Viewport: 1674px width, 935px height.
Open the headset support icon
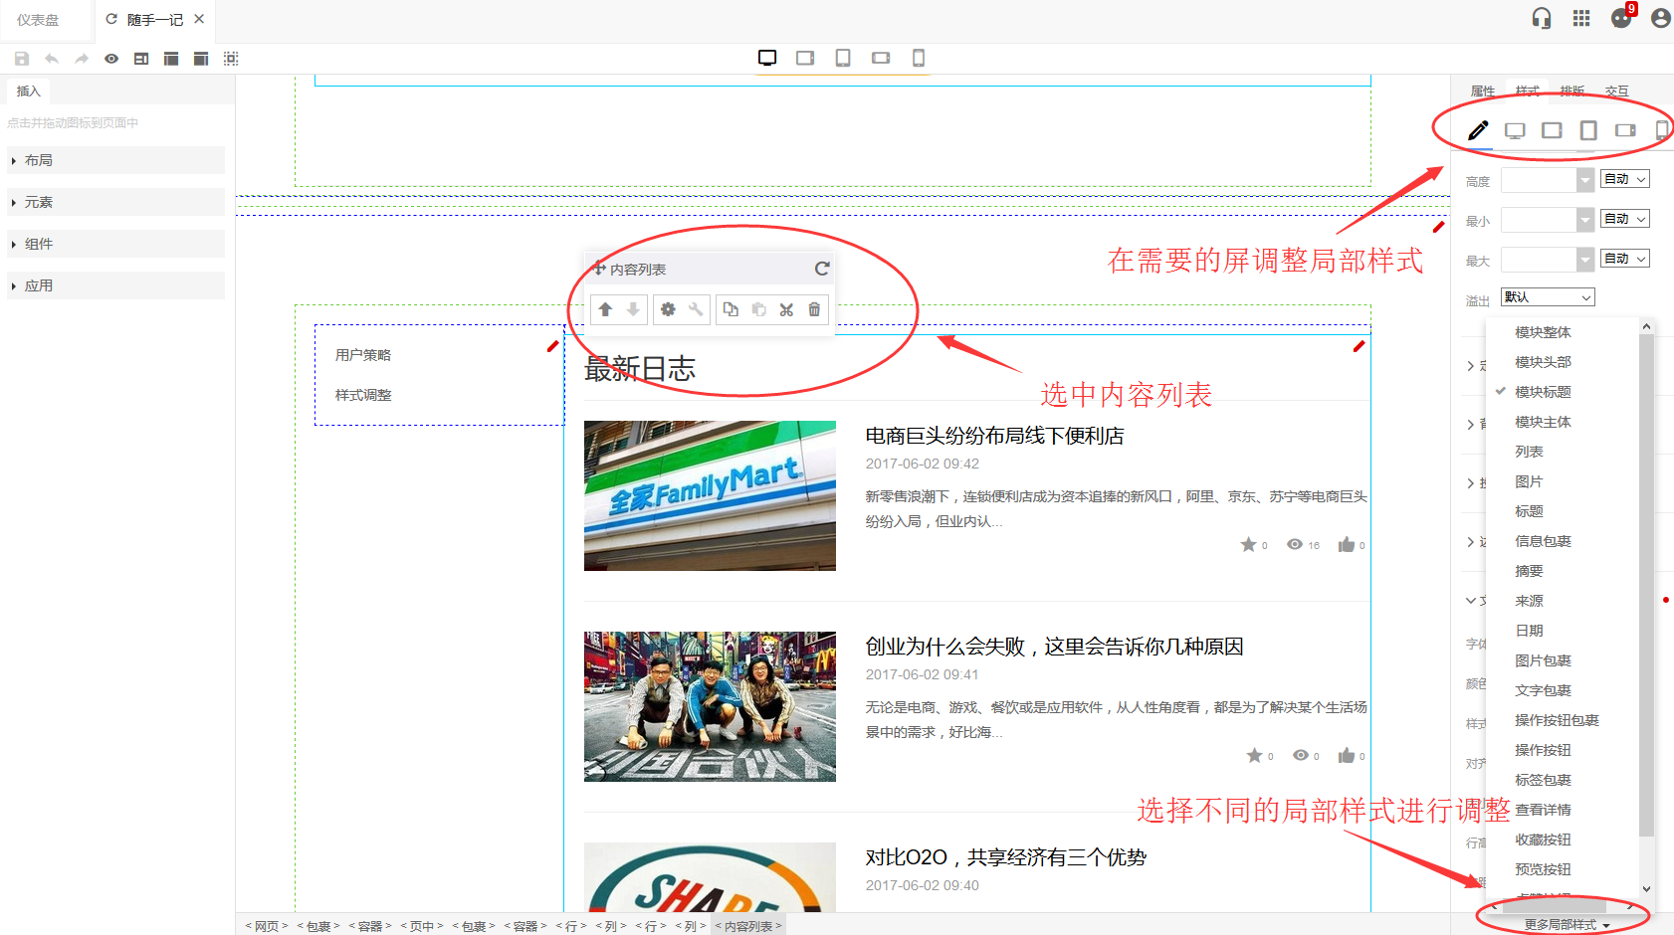tap(1542, 18)
